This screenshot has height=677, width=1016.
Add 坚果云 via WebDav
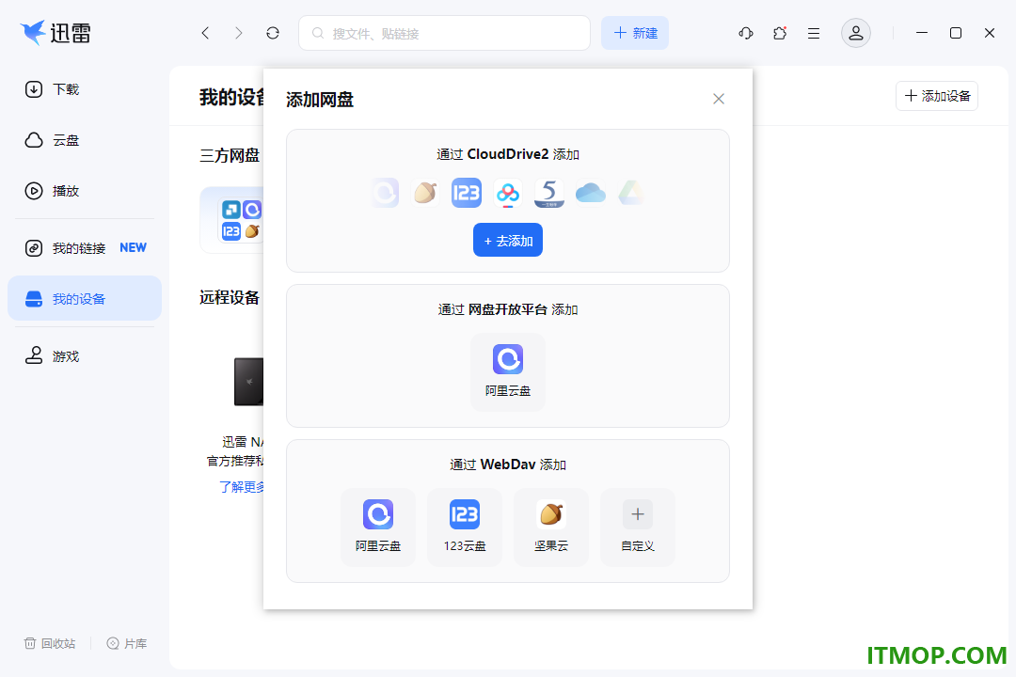tap(551, 527)
